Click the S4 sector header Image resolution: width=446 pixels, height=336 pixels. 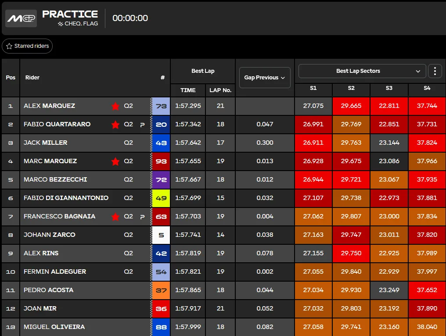427,88
